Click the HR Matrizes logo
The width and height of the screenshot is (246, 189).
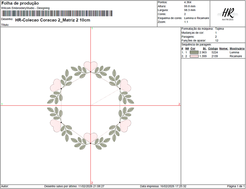click(x=228, y=14)
